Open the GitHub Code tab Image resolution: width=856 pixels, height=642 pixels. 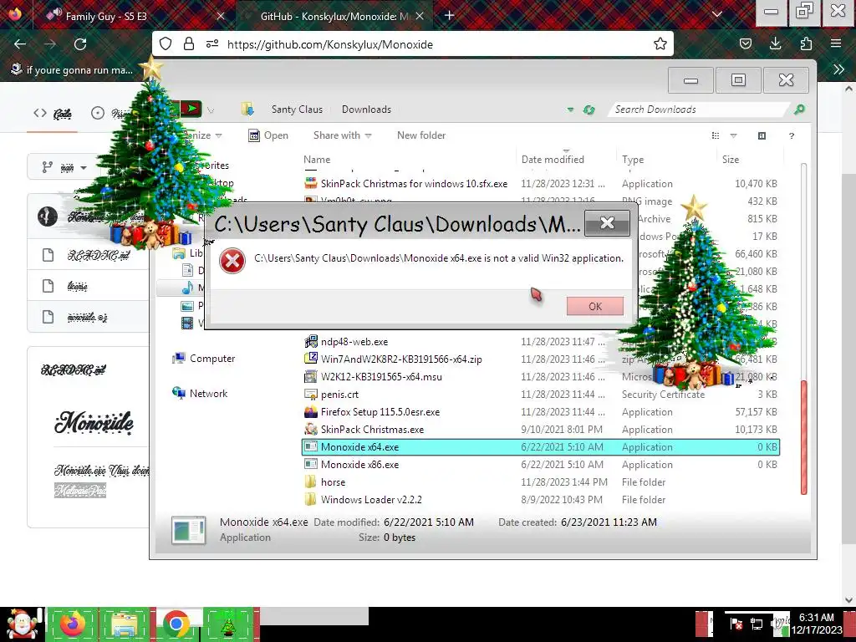tap(53, 114)
